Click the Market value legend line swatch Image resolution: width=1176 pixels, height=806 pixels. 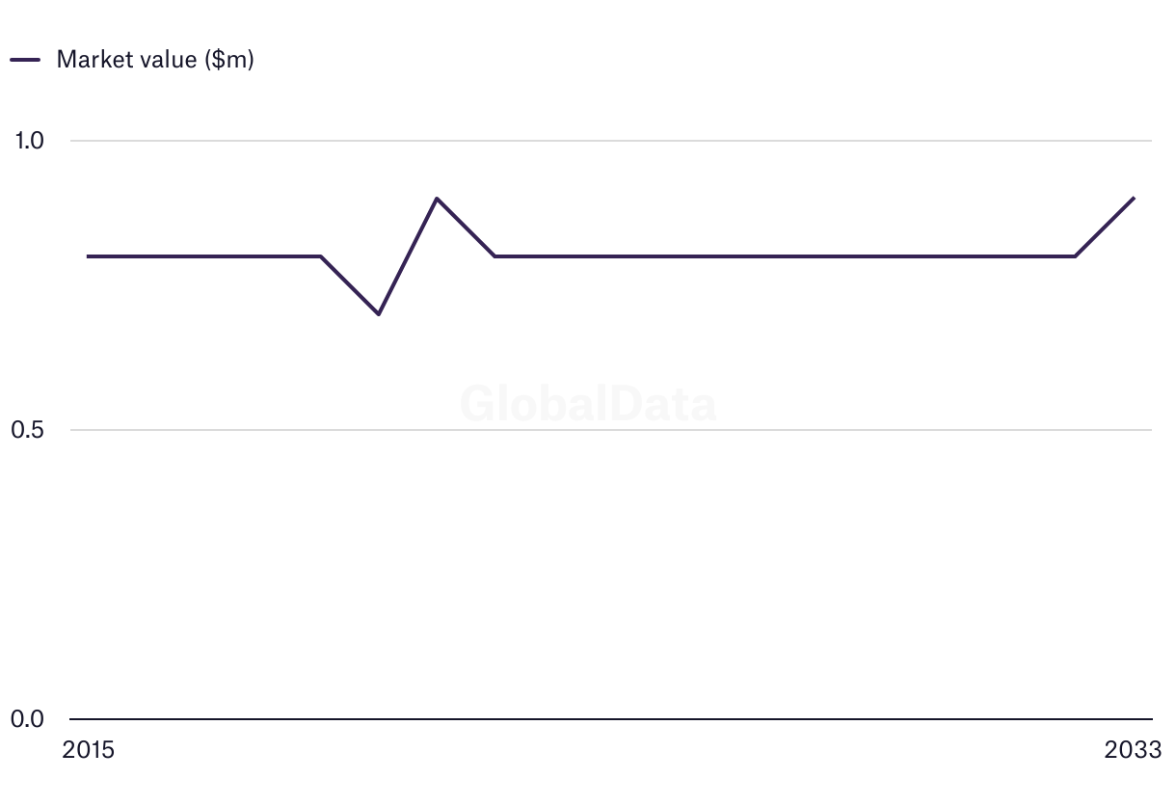[25, 60]
